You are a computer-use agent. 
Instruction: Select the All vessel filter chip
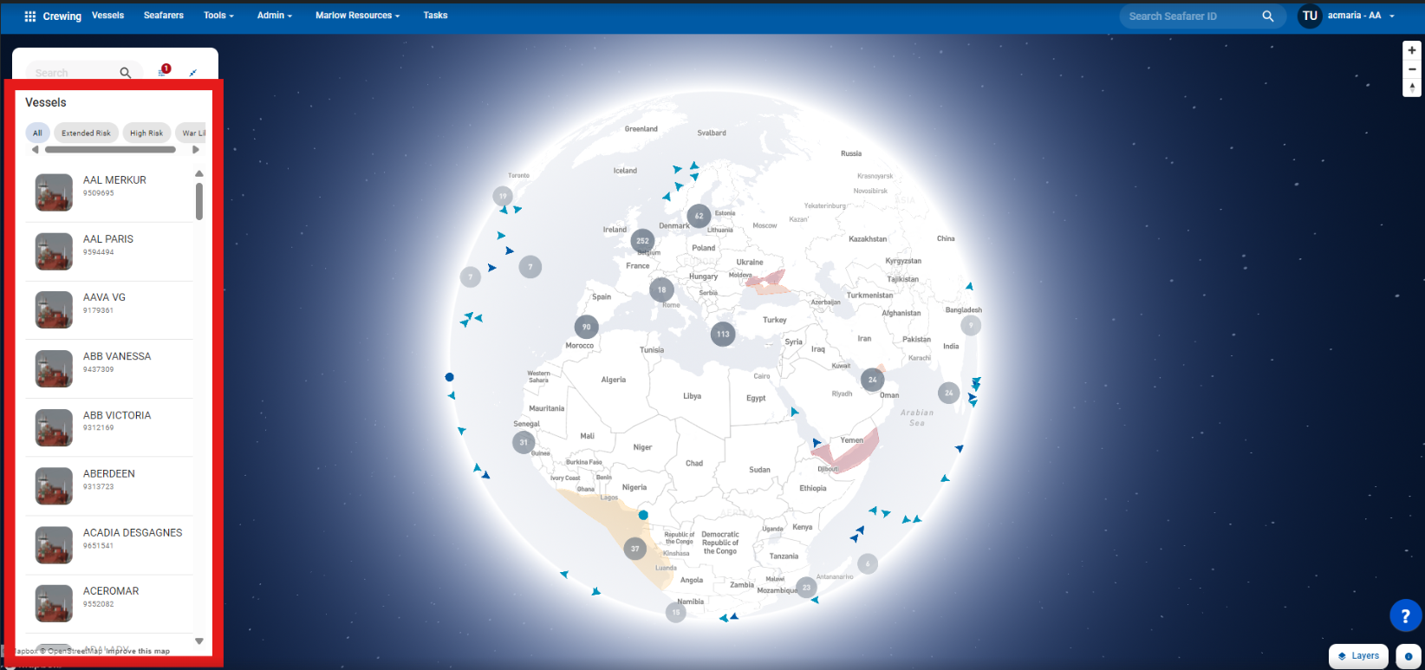pos(37,133)
